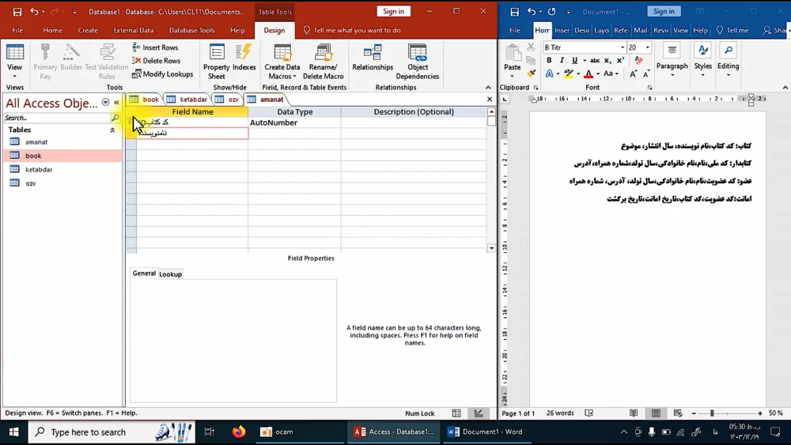Image resolution: width=791 pixels, height=445 pixels.
Task: Open the Styles gallery
Action: pyautogui.click(x=702, y=61)
